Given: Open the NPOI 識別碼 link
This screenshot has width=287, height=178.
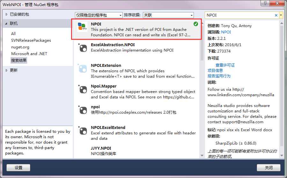Looking at the screenshot, I should click(226, 32).
